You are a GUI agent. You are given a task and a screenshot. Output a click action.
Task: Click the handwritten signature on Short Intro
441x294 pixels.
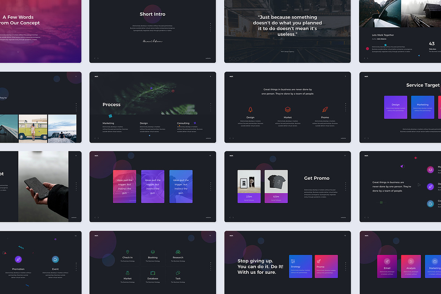click(153, 41)
